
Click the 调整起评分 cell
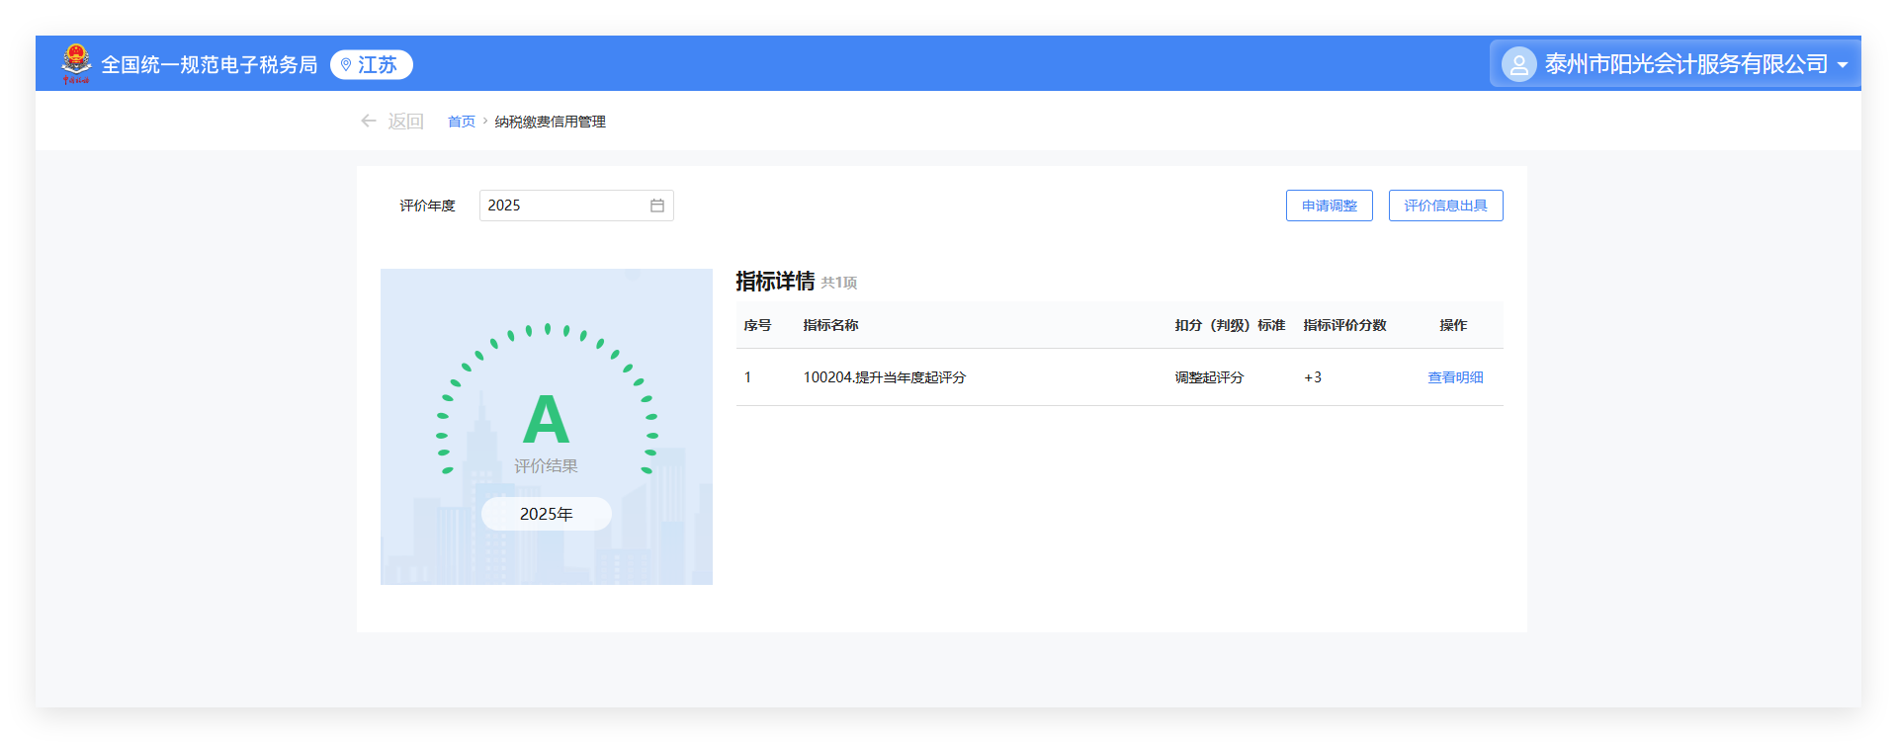coord(1209,377)
